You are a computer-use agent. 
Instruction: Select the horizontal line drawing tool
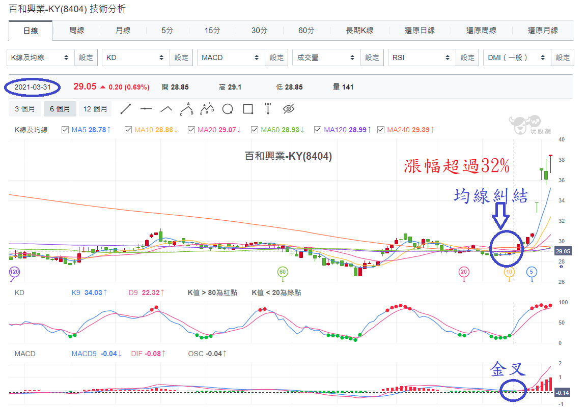pyautogui.click(x=146, y=109)
